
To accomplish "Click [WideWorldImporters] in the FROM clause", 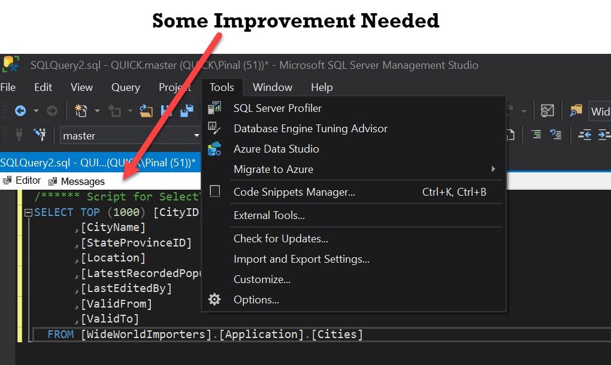I will click(146, 334).
